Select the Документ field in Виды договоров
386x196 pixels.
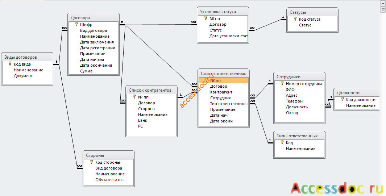coord(23,76)
